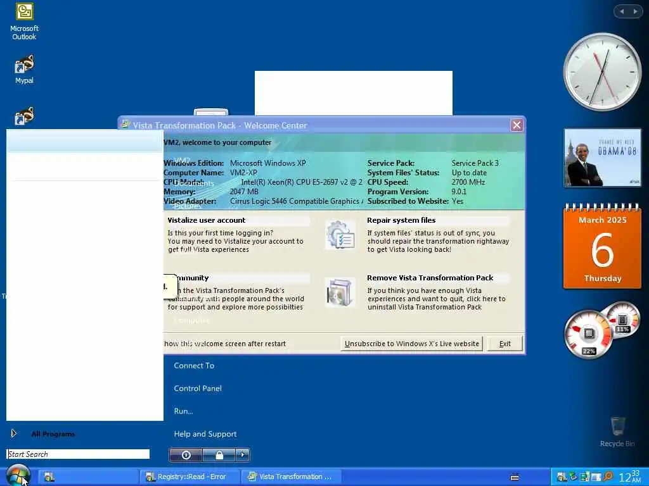Viewport: 649px width, 486px height.
Task: Click the March 2025 calendar gadget
Action: point(602,246)
